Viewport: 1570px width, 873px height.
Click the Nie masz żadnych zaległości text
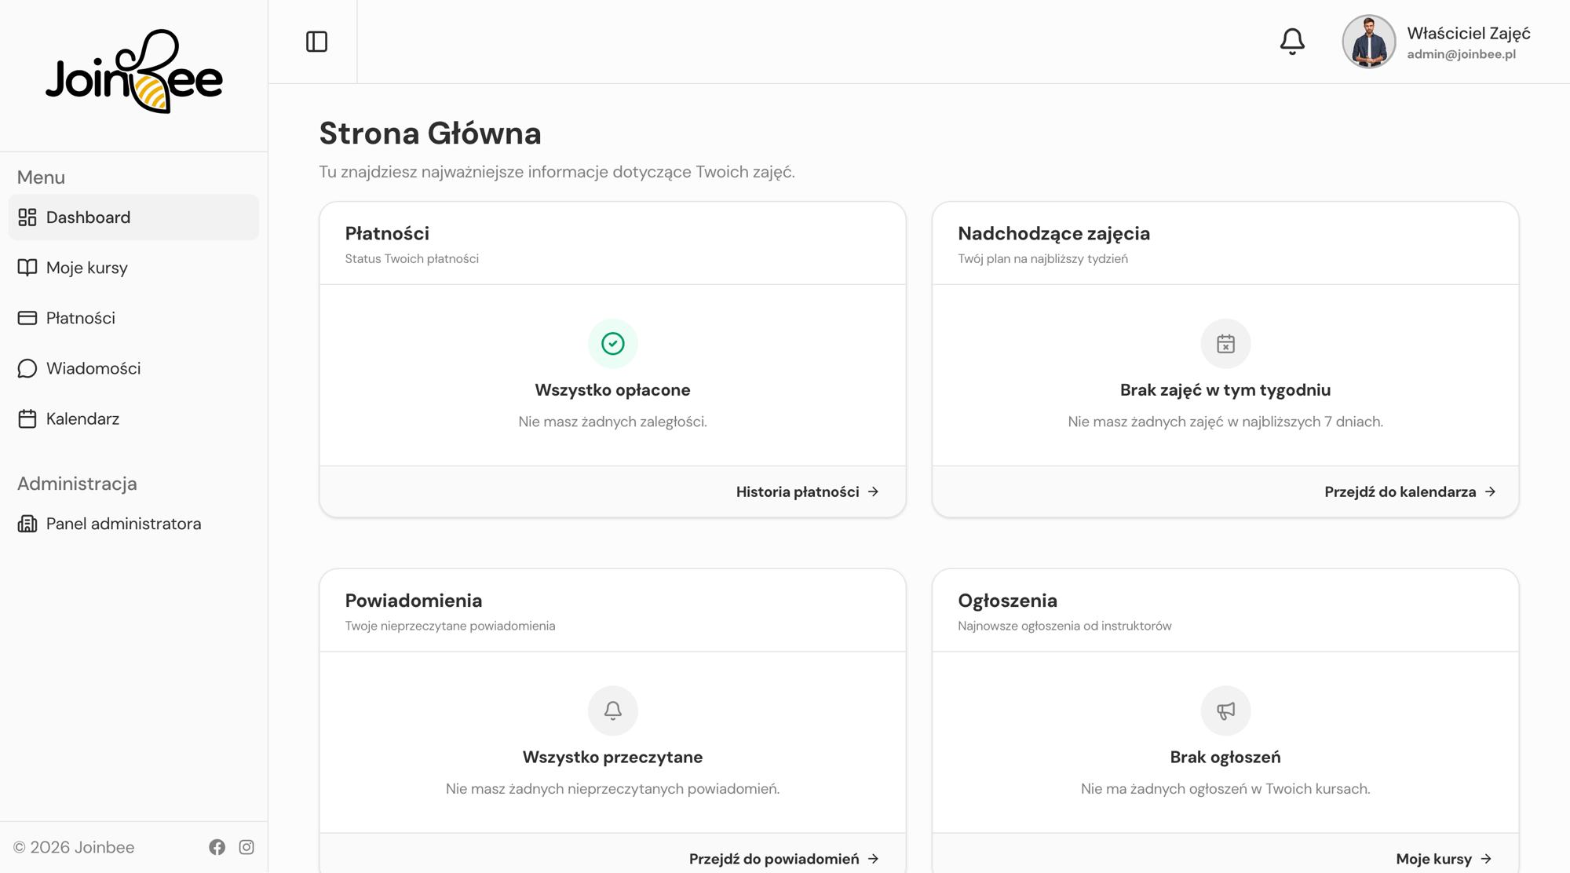click(613, 422)
